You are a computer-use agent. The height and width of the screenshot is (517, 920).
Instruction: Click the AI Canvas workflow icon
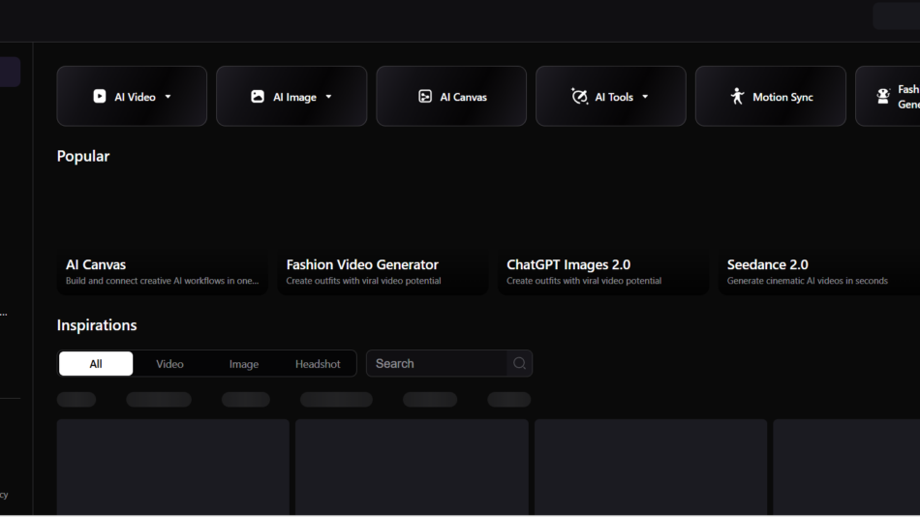point(425,96)
